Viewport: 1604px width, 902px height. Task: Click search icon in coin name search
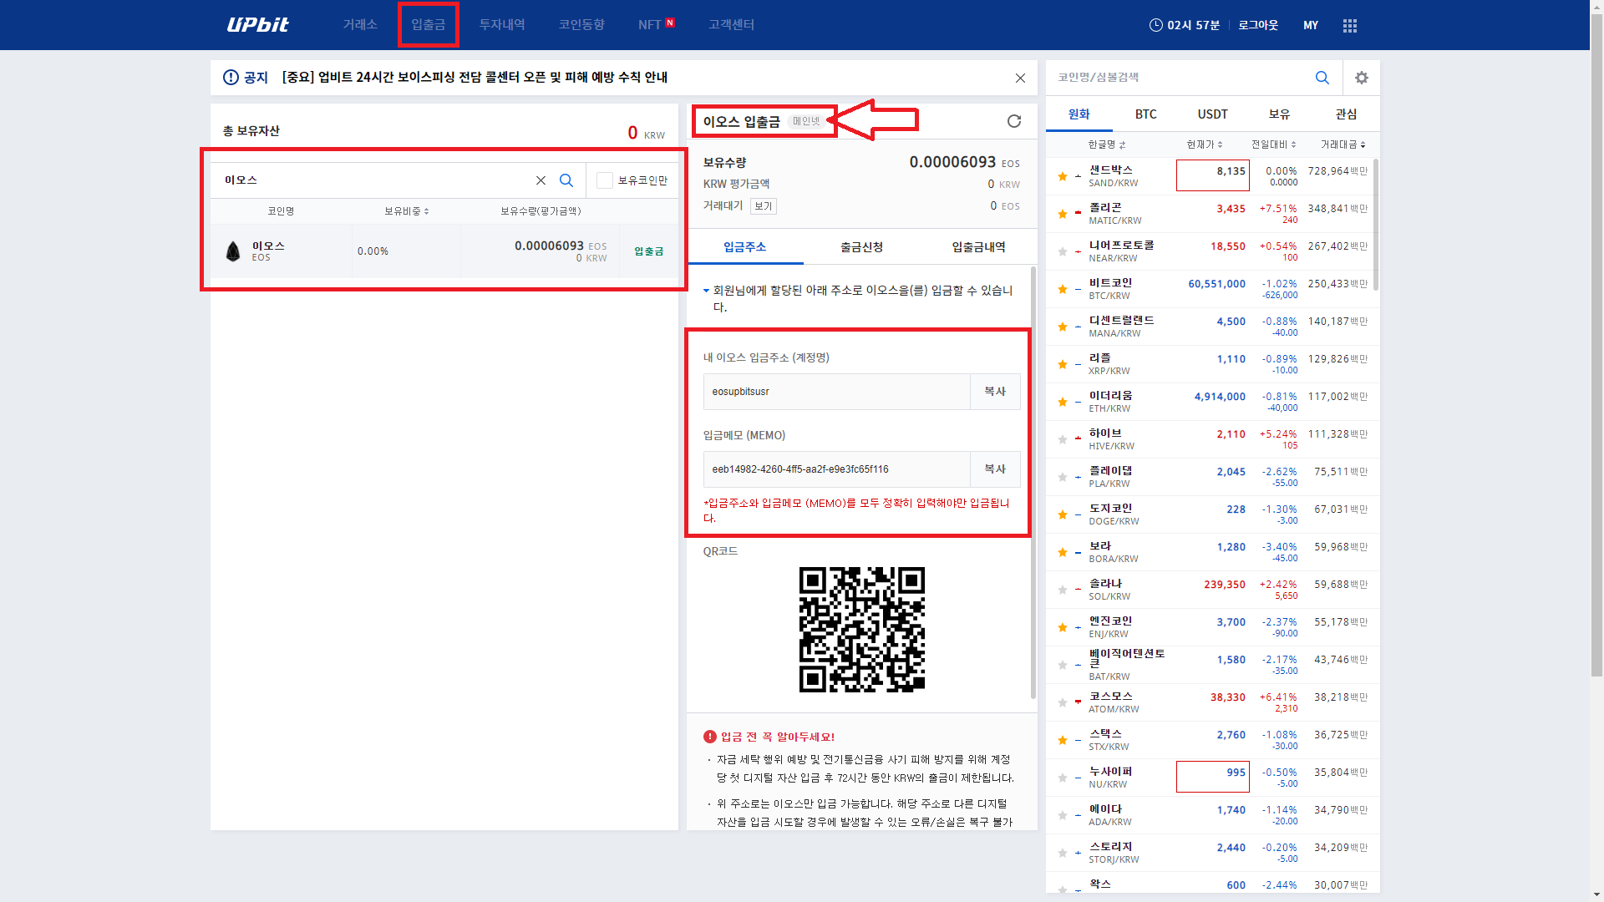[x=1322, y=78]
